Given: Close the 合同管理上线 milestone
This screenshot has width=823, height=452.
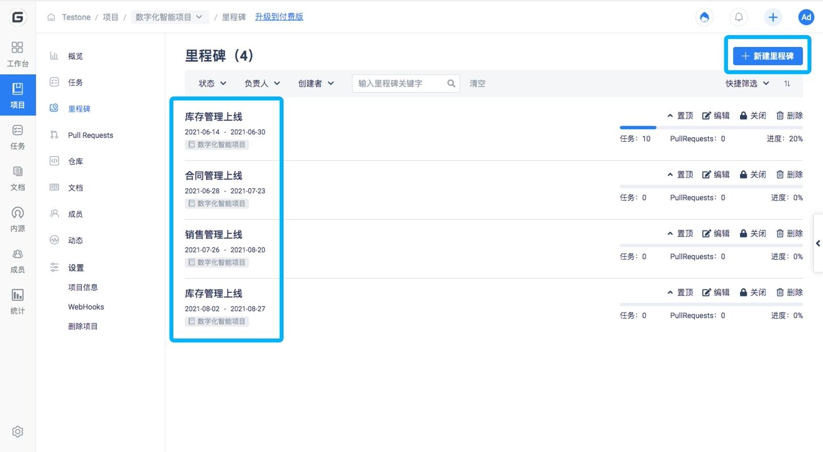Looking at the screenshot, I should (753, 175).
